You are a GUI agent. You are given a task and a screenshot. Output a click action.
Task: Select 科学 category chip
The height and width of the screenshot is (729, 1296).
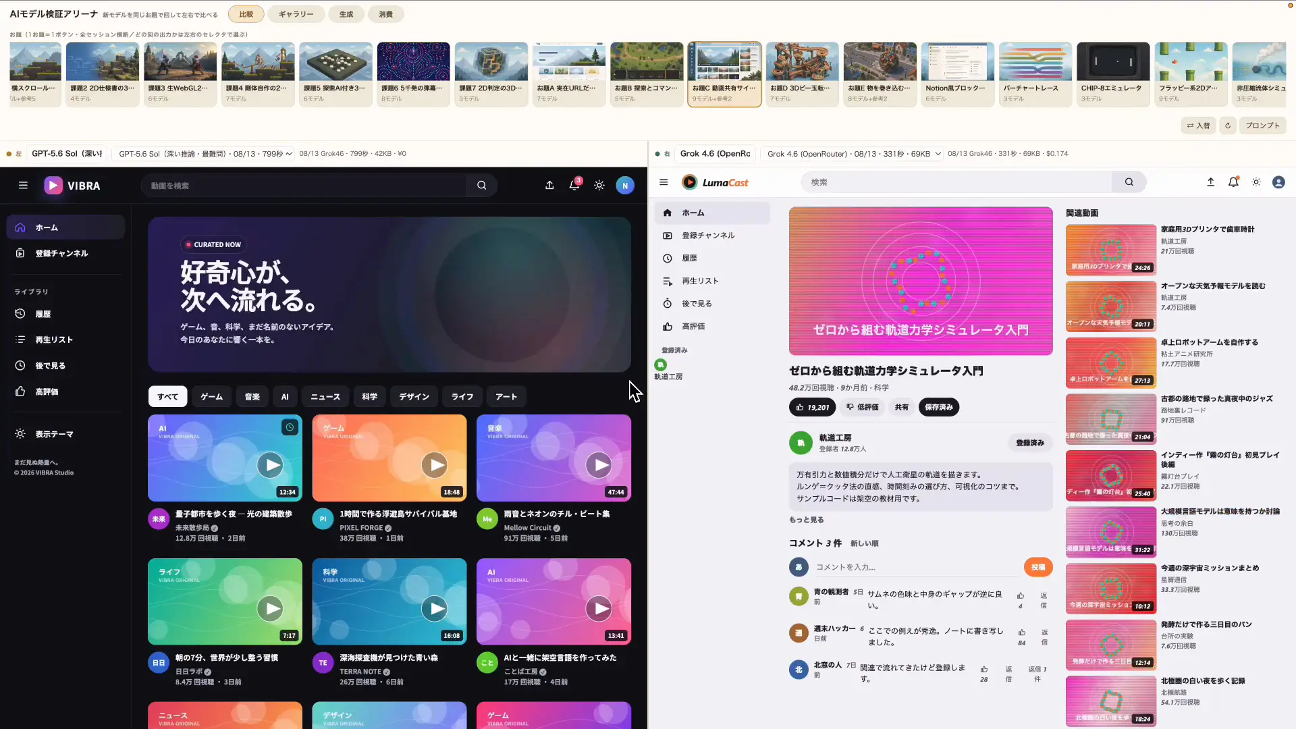(x=369, y=397)
